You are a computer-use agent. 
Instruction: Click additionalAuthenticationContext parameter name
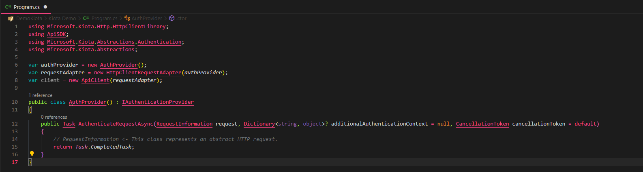(x=379, y=124)
